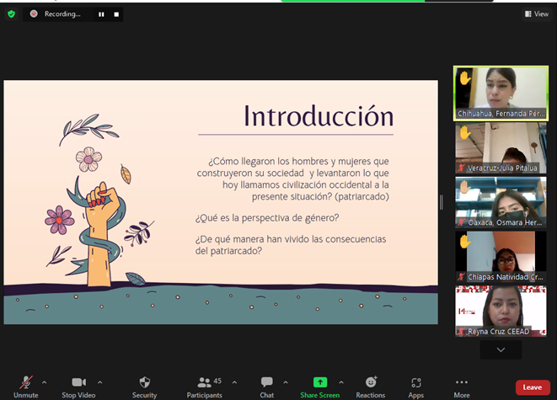Image resolution: width=557 pixels, height=400 pixels.
Task: Expand share options arrow beside Share Screen
Action: pyautogui.click(x=341, y=382)
